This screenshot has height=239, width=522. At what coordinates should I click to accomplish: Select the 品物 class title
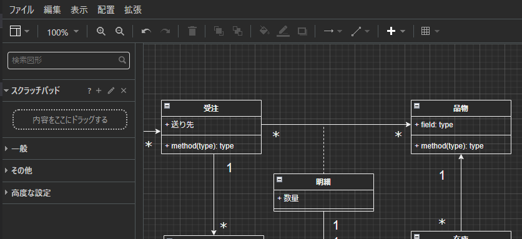pos(461,109)
